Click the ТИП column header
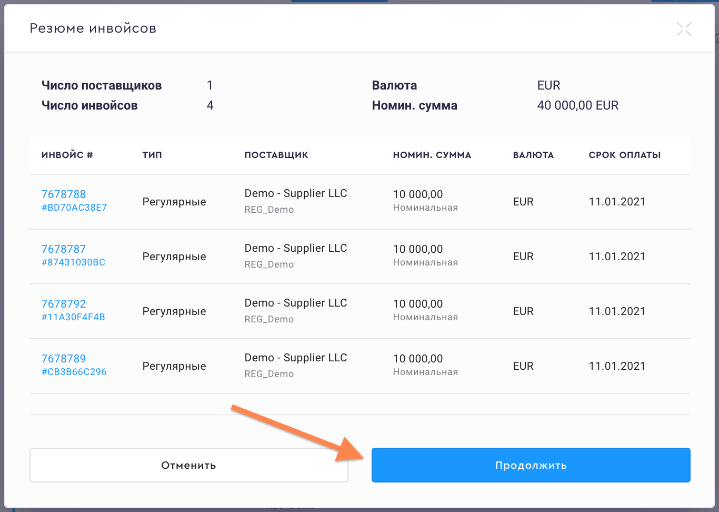719x512 pixels. (x=152, y=155)
